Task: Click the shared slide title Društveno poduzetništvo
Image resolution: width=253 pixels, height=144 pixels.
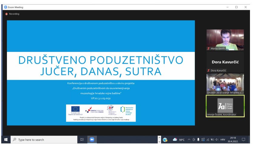Action: (101, 66)
